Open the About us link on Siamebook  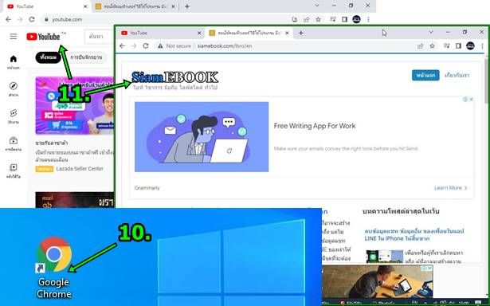click(x=457, y=76)
